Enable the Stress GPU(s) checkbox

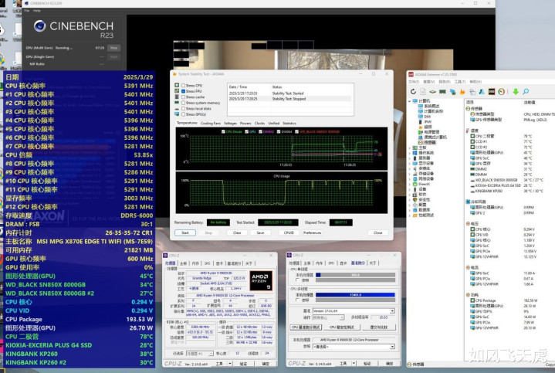coord(184,114)
